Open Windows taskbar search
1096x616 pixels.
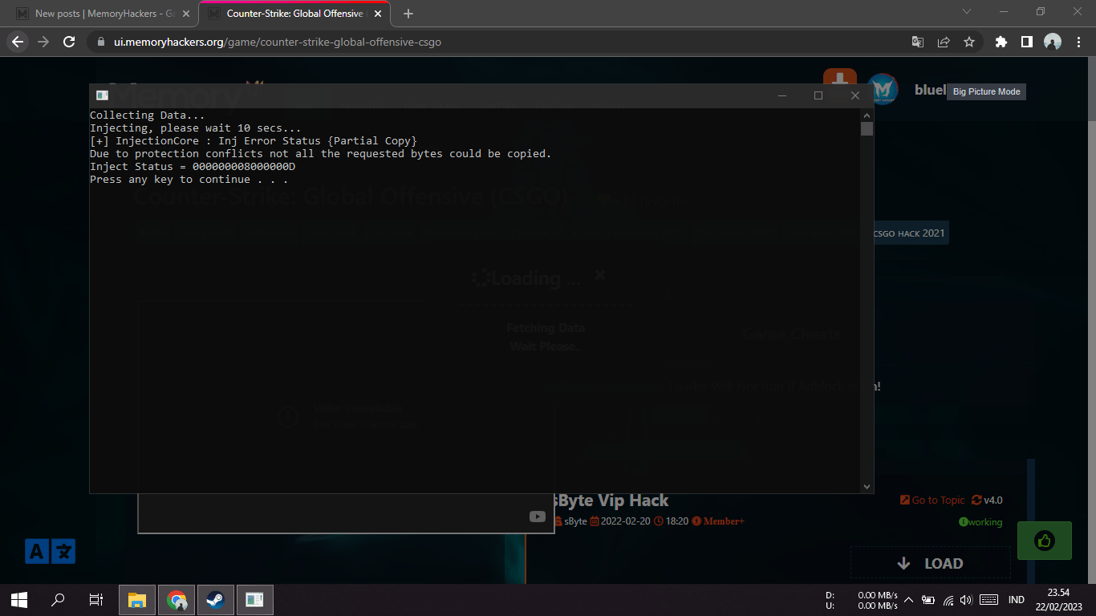click(x=58, y=599)
